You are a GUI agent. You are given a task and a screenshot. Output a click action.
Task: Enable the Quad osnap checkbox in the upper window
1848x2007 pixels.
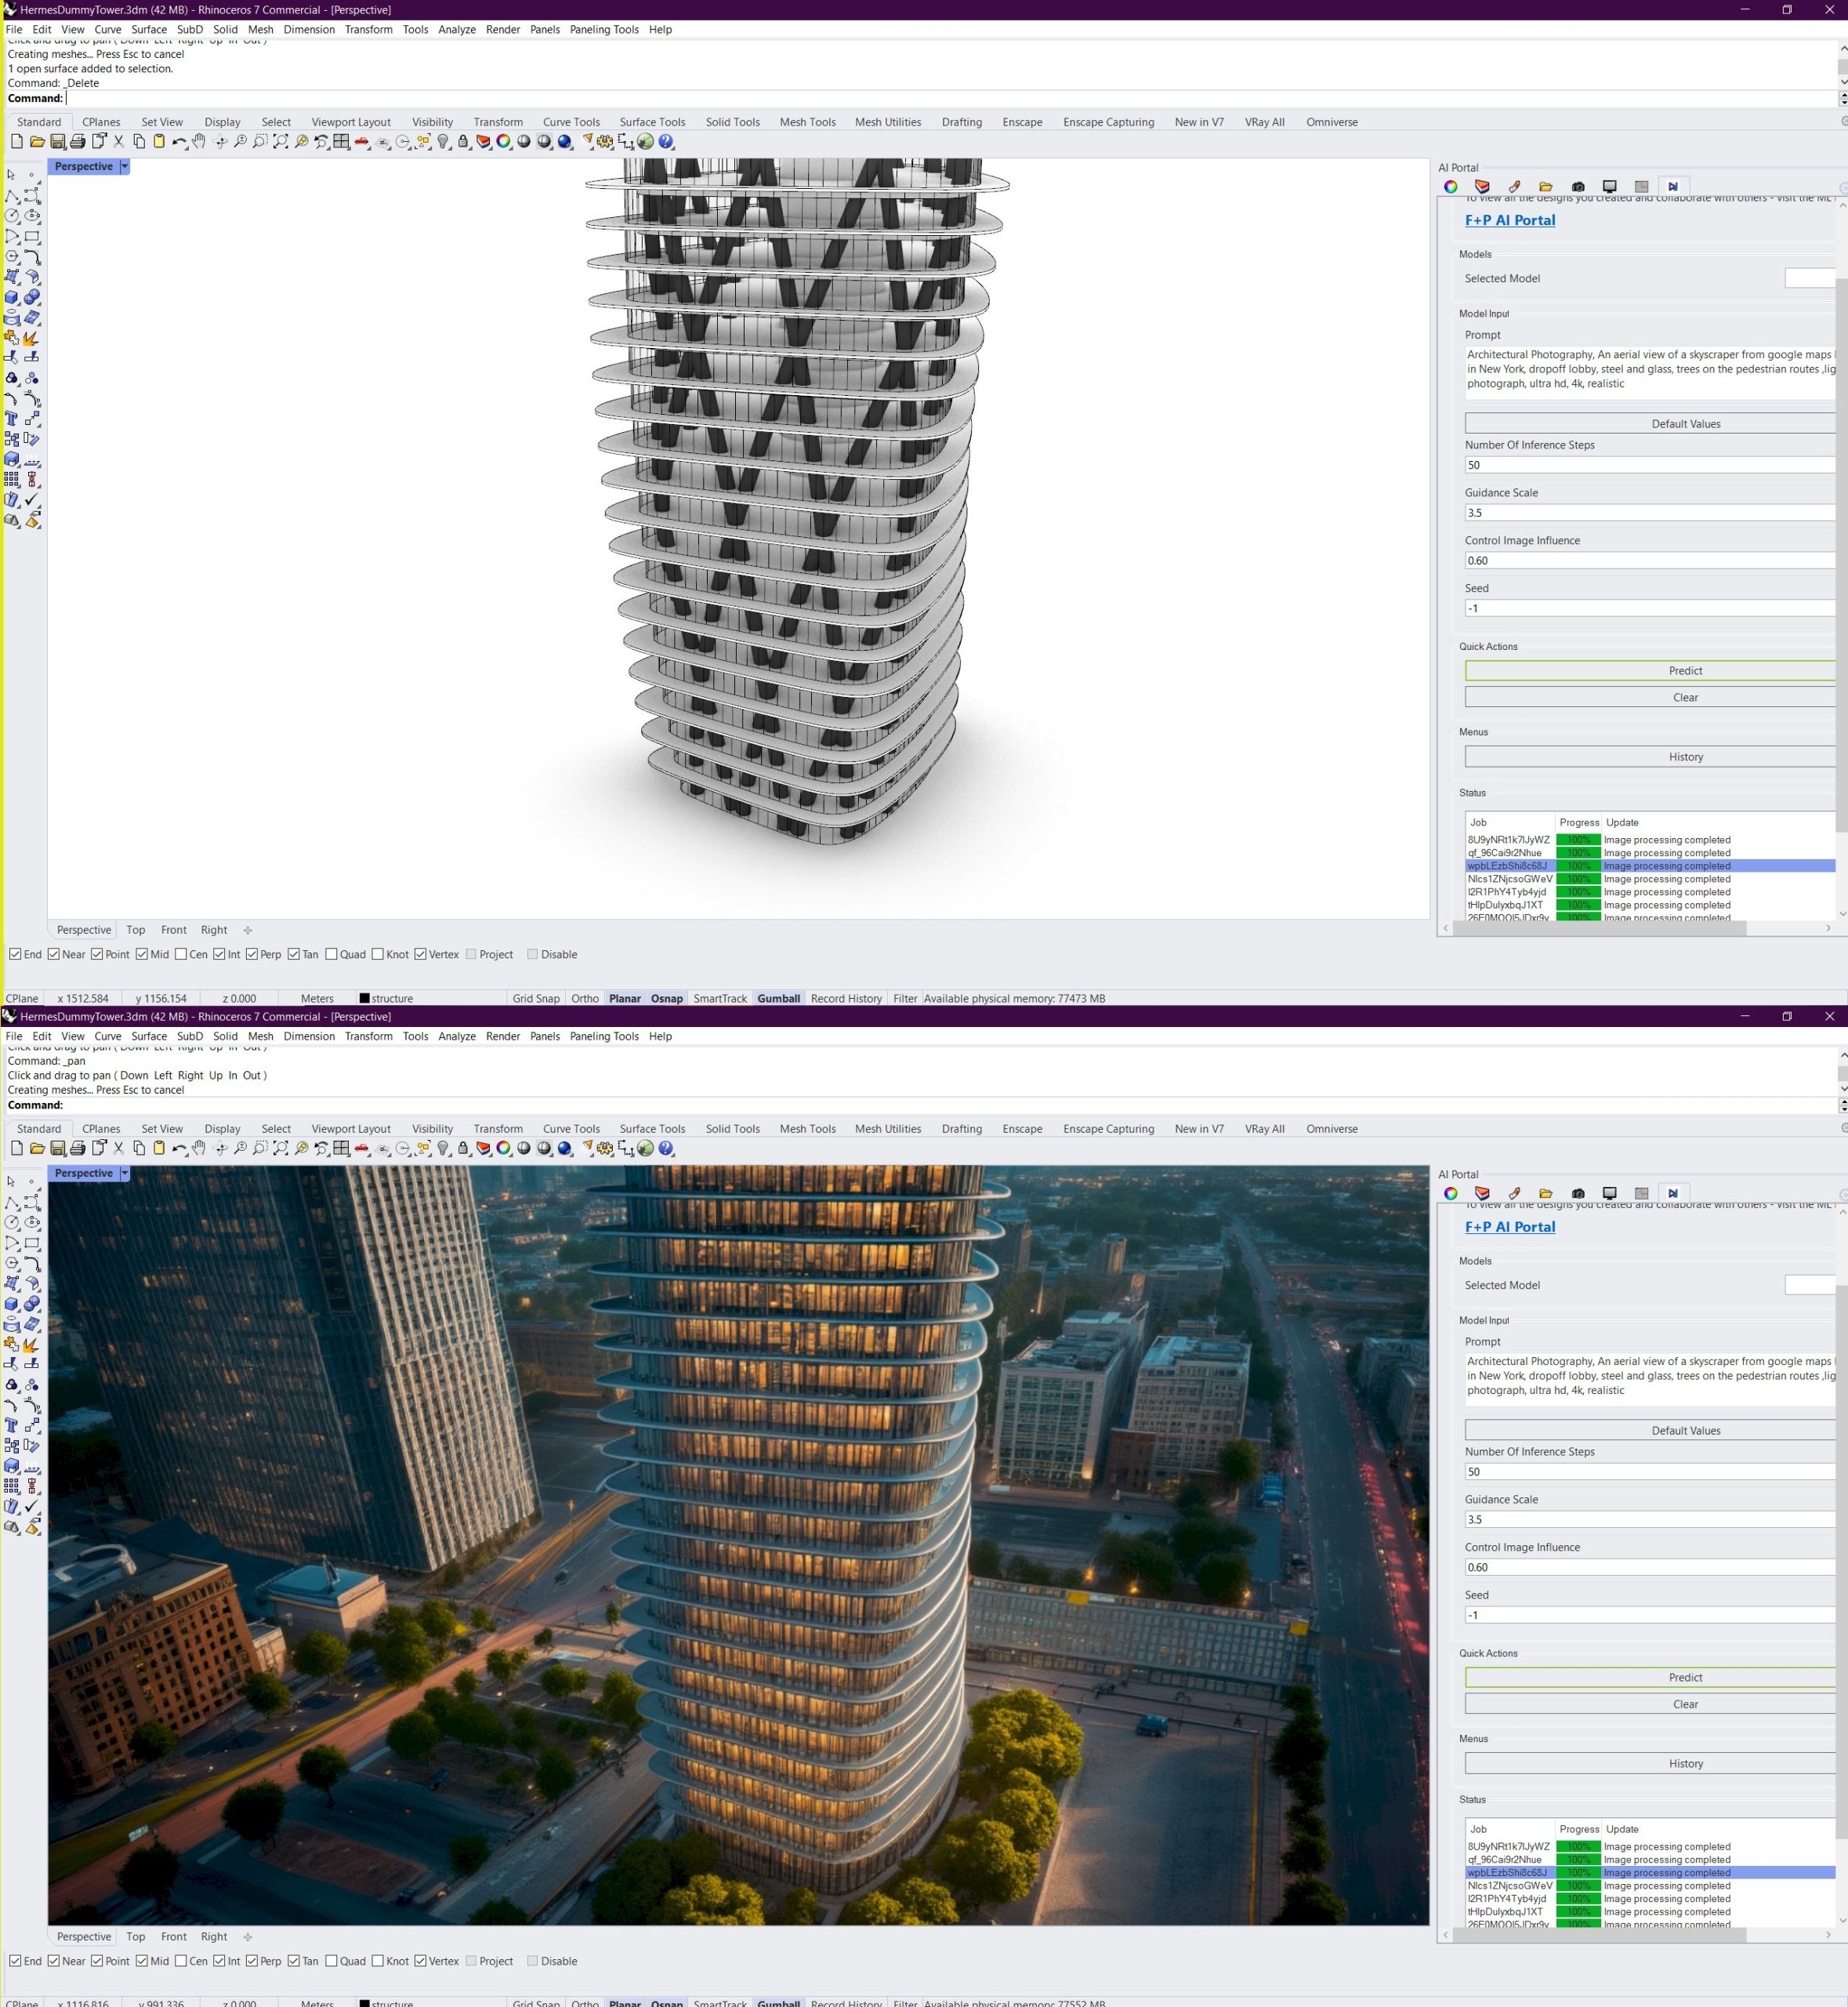pos(331,954)
